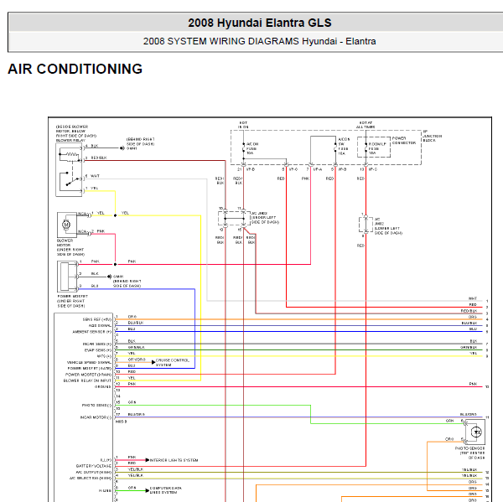Click the "GROUND" pin label at pin 12
Screen dimensions: 503x502
(102, 386)
